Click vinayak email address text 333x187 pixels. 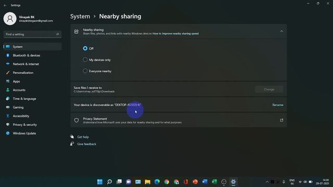coord(36,21)
